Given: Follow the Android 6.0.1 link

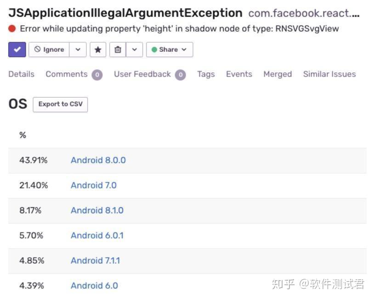Looking at the screenshot, I should 97,235.
